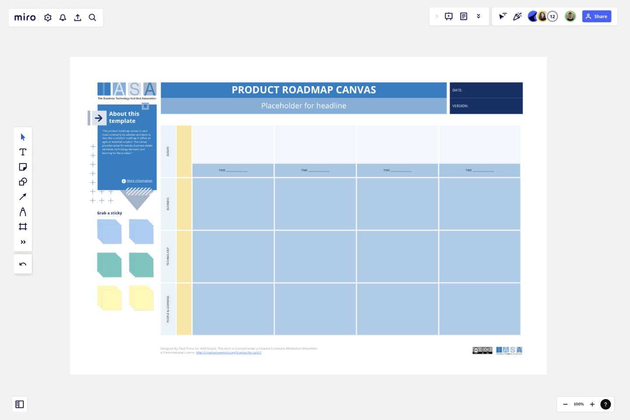Viewport: 630px width, 420px height.
Task: Select the Text tool
Action: tap(23, 152)
